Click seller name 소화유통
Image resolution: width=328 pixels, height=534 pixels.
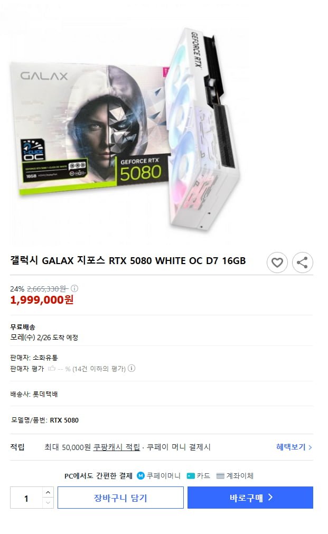[x=45, y=358]
